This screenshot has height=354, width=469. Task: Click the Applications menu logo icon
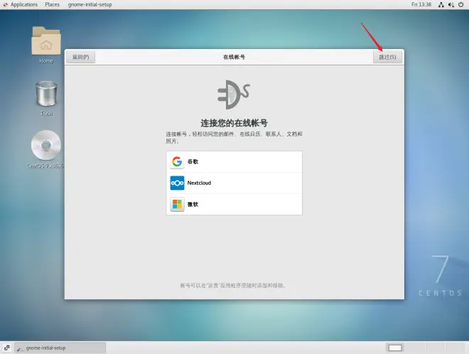6,4
